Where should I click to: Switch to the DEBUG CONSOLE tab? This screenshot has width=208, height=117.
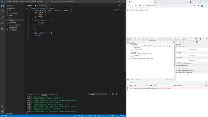coord(54,94)
